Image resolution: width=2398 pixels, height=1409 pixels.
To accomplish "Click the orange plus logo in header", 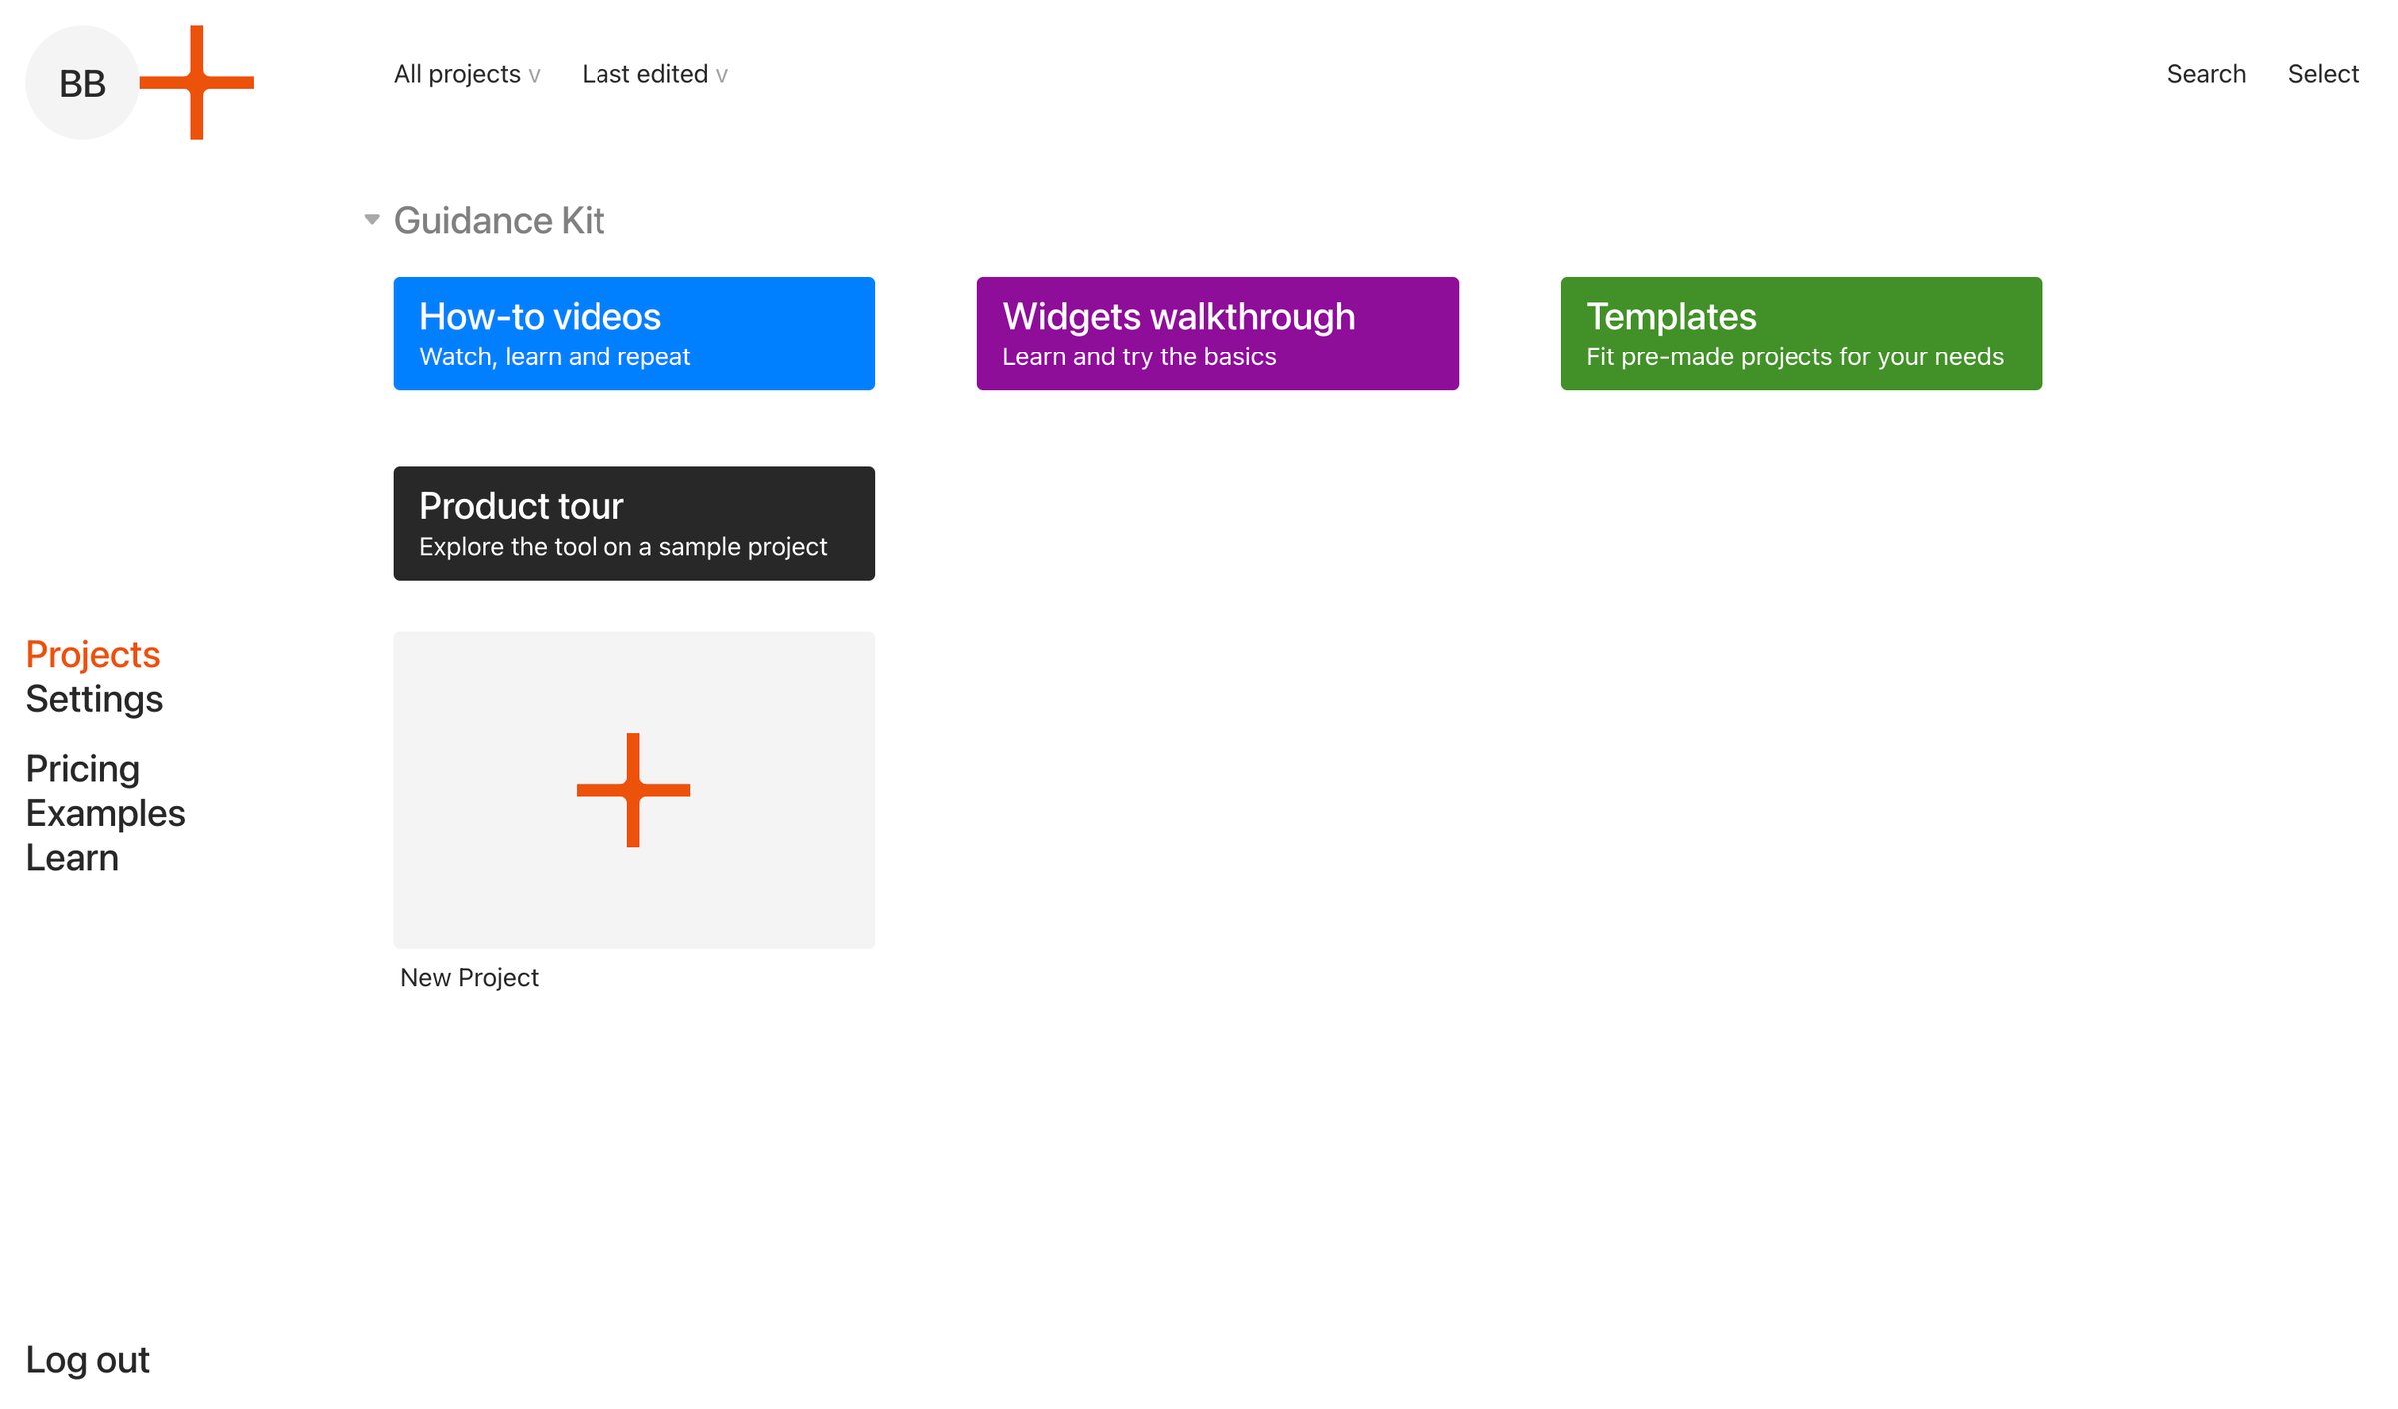I will (x=197, y=83).
